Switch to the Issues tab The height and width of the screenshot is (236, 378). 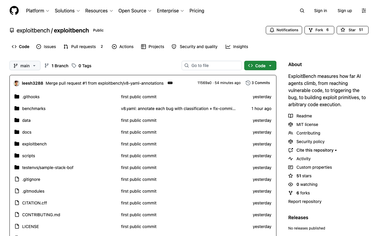[46, 47]
